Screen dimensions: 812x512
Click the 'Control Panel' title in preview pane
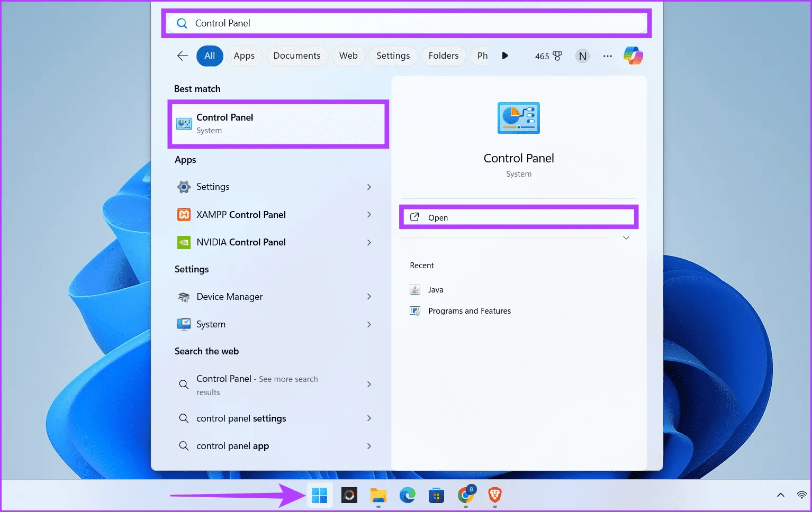click(519, 158)
